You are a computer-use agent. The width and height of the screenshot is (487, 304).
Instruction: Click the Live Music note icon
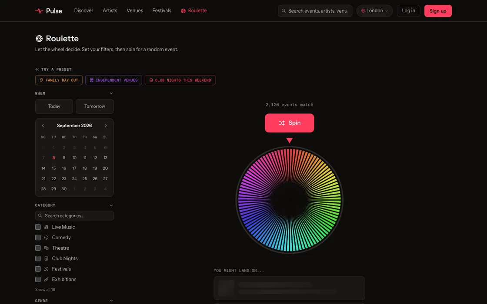tap(46, 227)
